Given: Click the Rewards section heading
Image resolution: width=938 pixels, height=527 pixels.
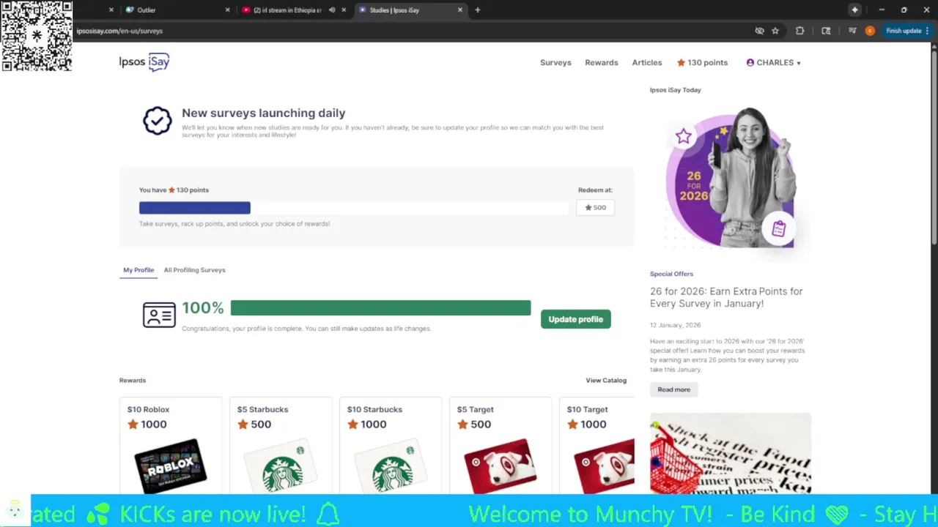Looking at the screenshot, I should click(133, 381).
